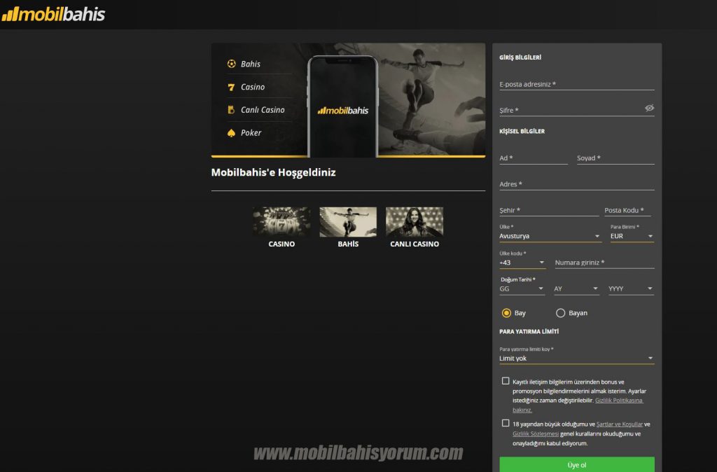The image size is (717, 472).
Task: Click the BAHİS soccer player thumbnail
Action: coord(348,222)
